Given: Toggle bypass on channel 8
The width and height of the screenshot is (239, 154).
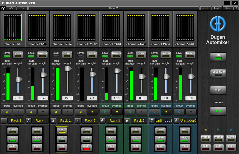Looking at the screenshot, I should 190,55.
